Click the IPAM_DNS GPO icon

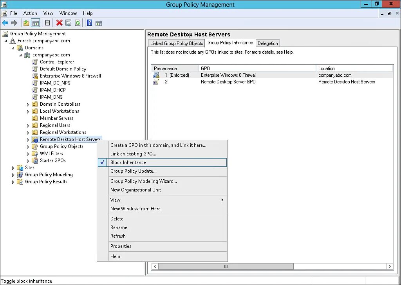coord(34,97)
